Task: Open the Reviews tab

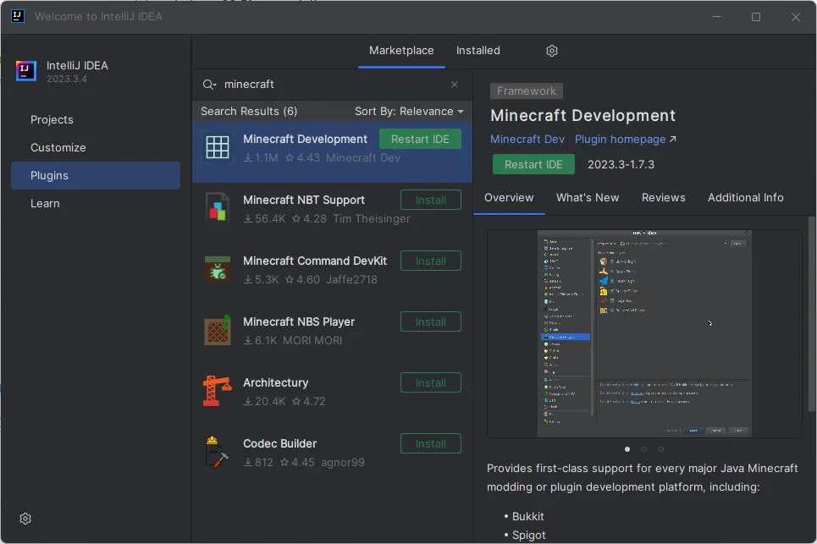Action: (663, 198)
